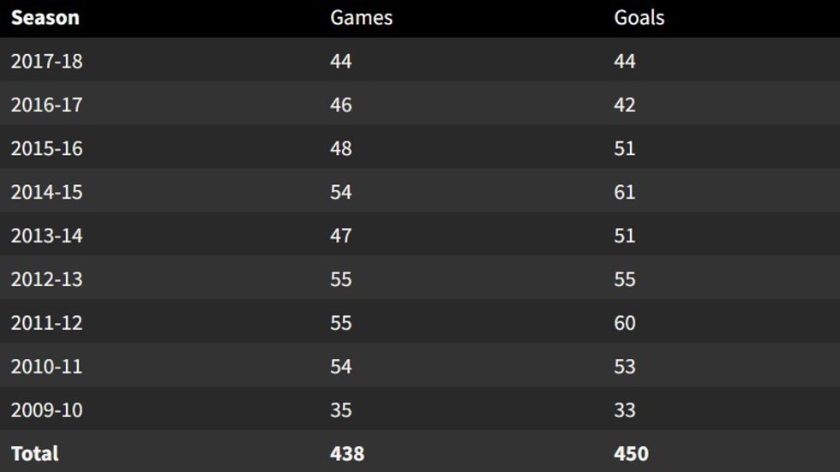Click the Total row label
The image size is (840, 472).
tap(34, 453)
